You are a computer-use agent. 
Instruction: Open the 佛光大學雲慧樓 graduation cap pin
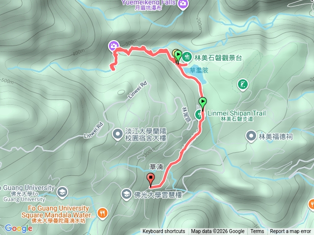127,195
